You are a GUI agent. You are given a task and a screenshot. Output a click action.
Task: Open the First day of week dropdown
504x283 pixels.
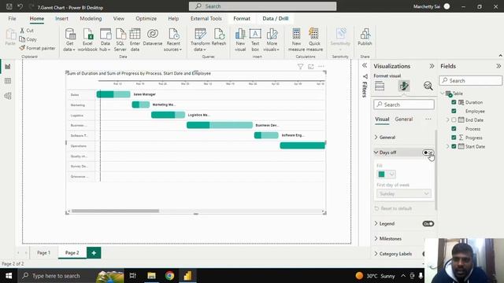tap(404, 194)
